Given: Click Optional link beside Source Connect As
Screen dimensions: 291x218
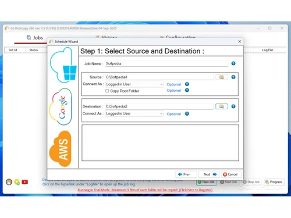Looking at the screenshot, I should coord(173,84).
